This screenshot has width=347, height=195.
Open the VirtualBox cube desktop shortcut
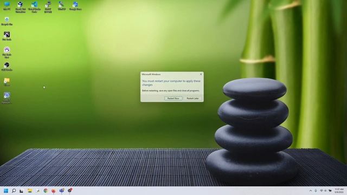(21, 7)
